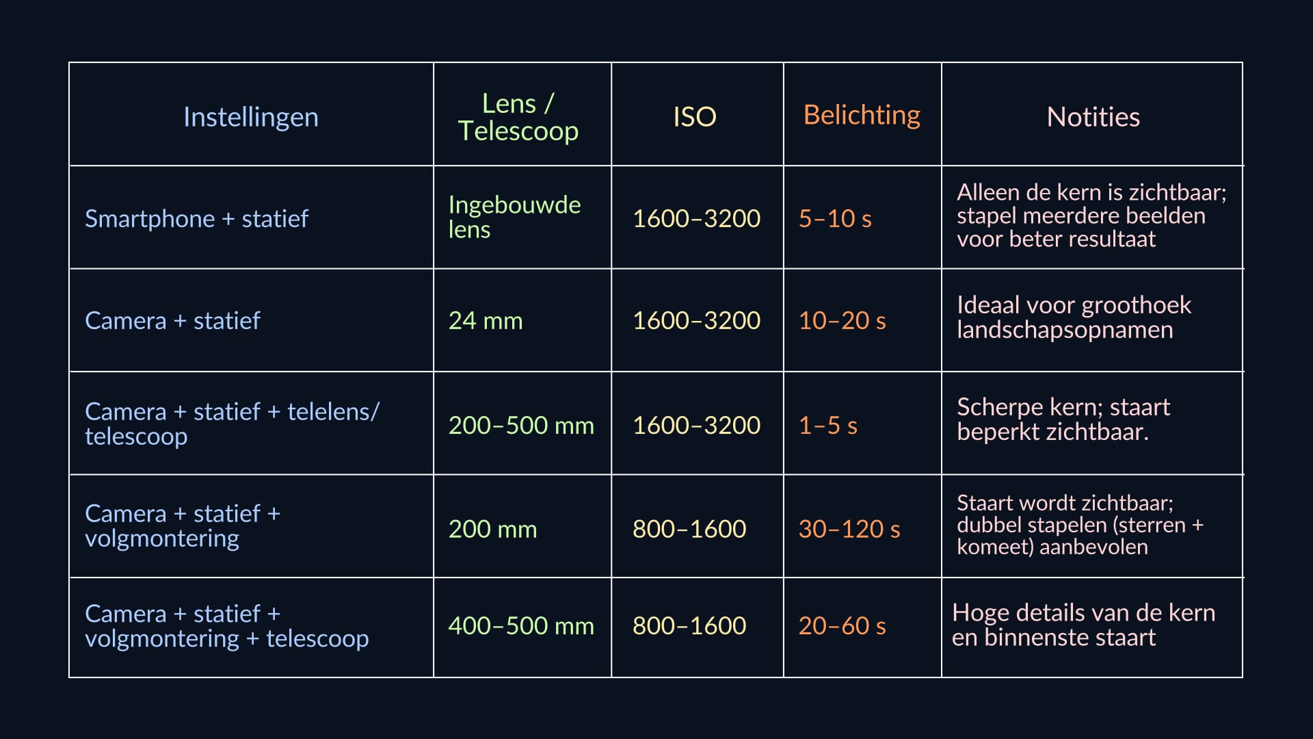Viewport: 1313px width, 739px height.
Task: Select the Lens / Telescoop header cell
Action: tap(518, 117)
